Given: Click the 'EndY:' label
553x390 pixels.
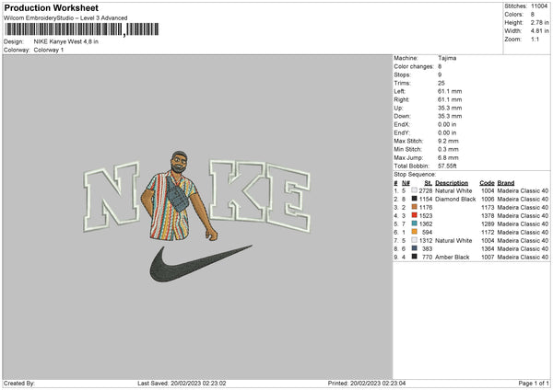Looking at the screenshot, I should point(402,132).
